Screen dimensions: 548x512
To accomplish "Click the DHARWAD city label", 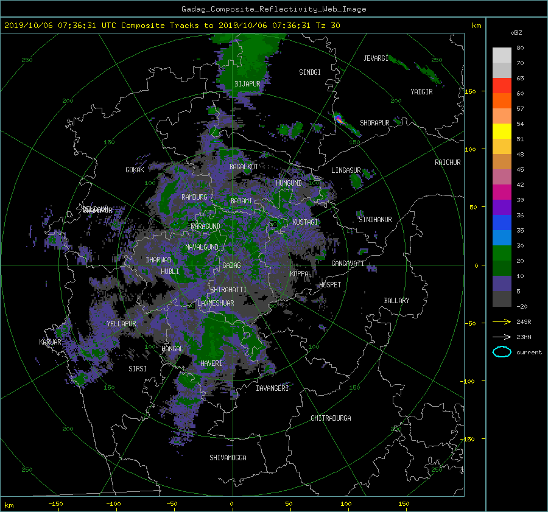I will click(x=158, y=260).
